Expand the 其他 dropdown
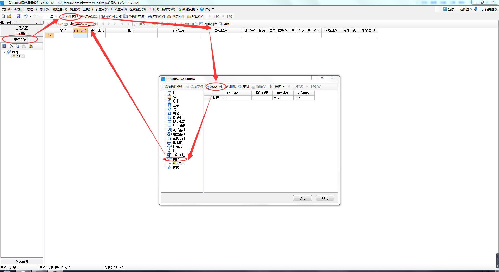Image resolution: width=499 pixels, height=272 pixels. [226, 24]
